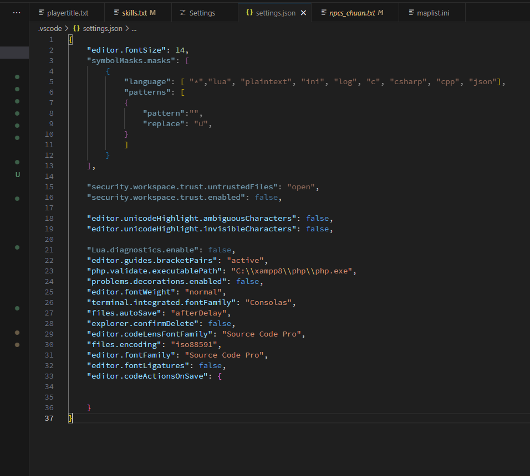Open the .vscode folder breadcrumb

point(50,28)
